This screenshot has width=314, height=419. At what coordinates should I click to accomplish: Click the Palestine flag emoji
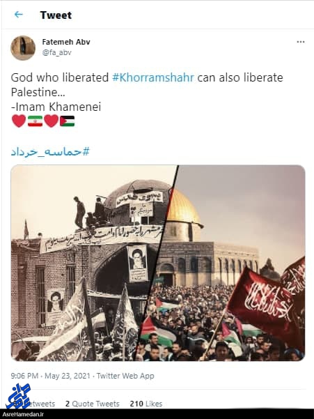[x=68, y=121]
